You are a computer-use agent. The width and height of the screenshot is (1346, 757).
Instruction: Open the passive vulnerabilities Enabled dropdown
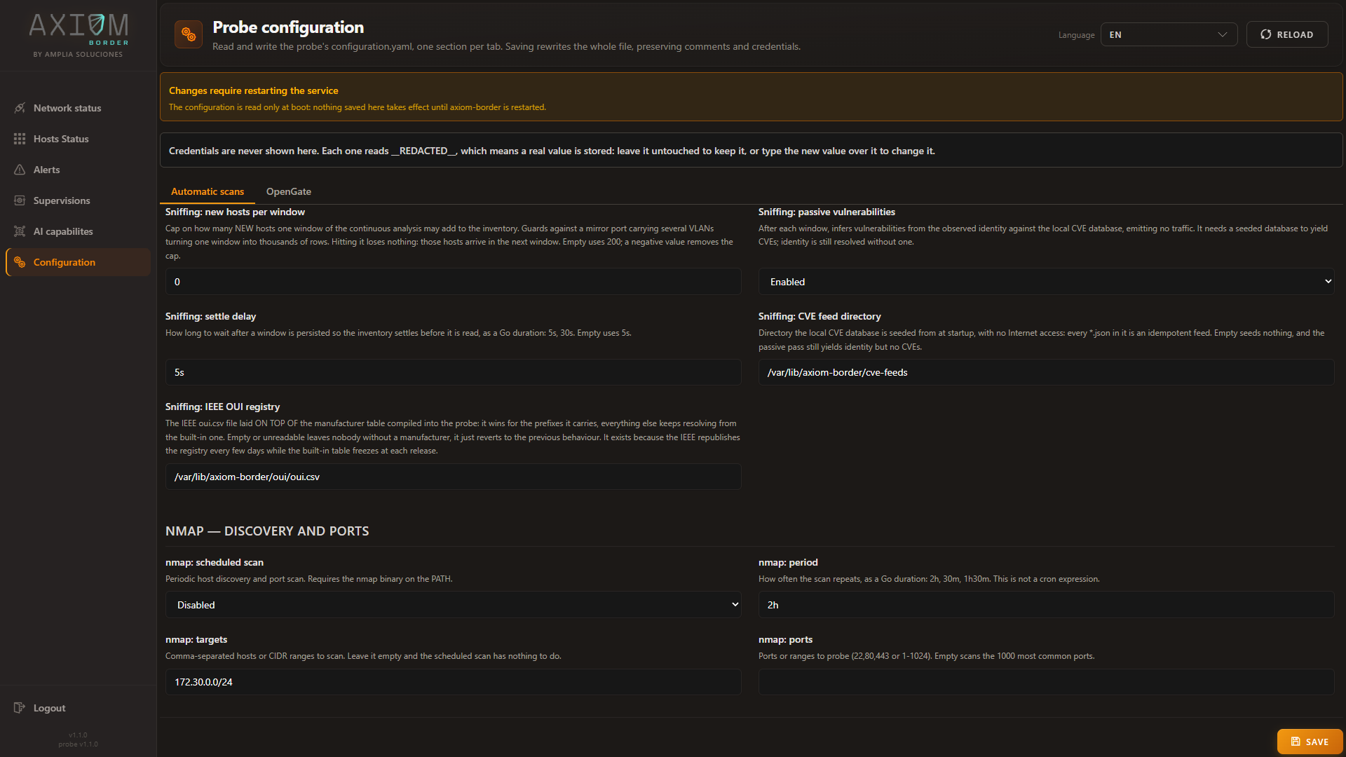click(1046, 282)
